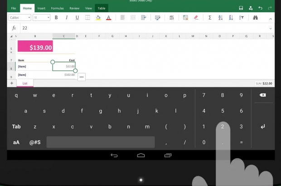The image size is (281, 186).
Task: Click Merge cells icon
Action: click(x=133, y=17)
